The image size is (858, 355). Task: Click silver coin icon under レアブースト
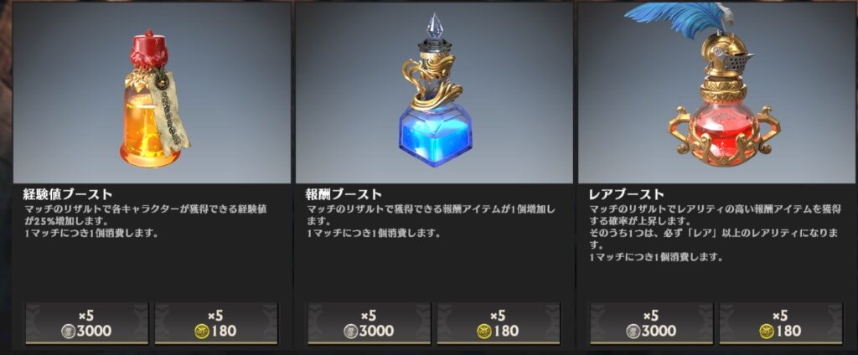coord(633,331)
